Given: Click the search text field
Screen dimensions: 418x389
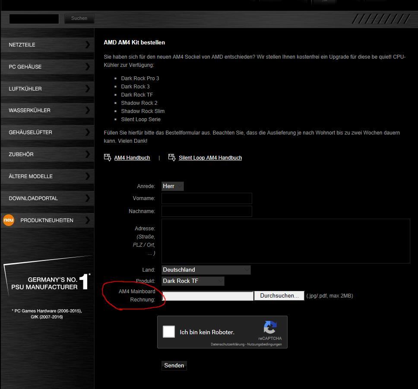Looking at the screenshot, I should click(34, 19).
